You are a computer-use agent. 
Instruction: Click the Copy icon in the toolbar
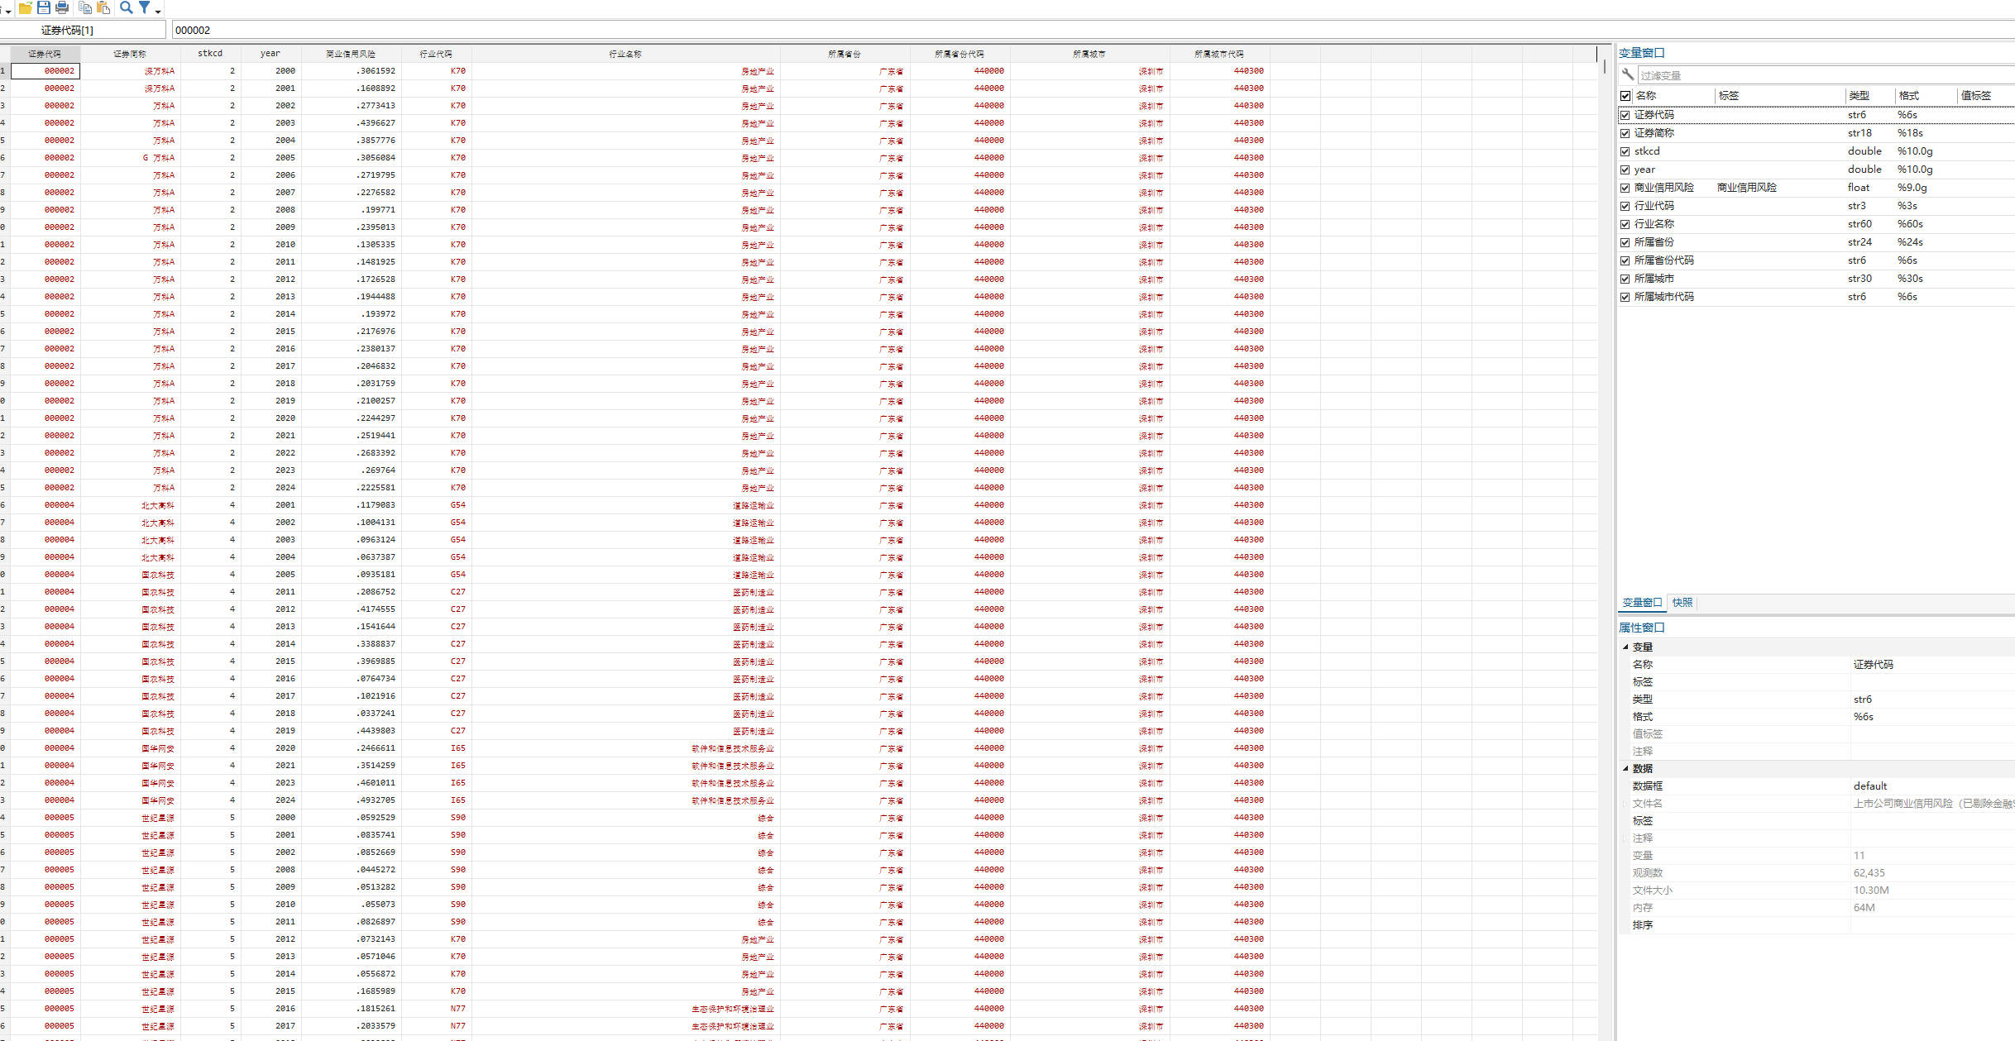[x=85, y=7]
